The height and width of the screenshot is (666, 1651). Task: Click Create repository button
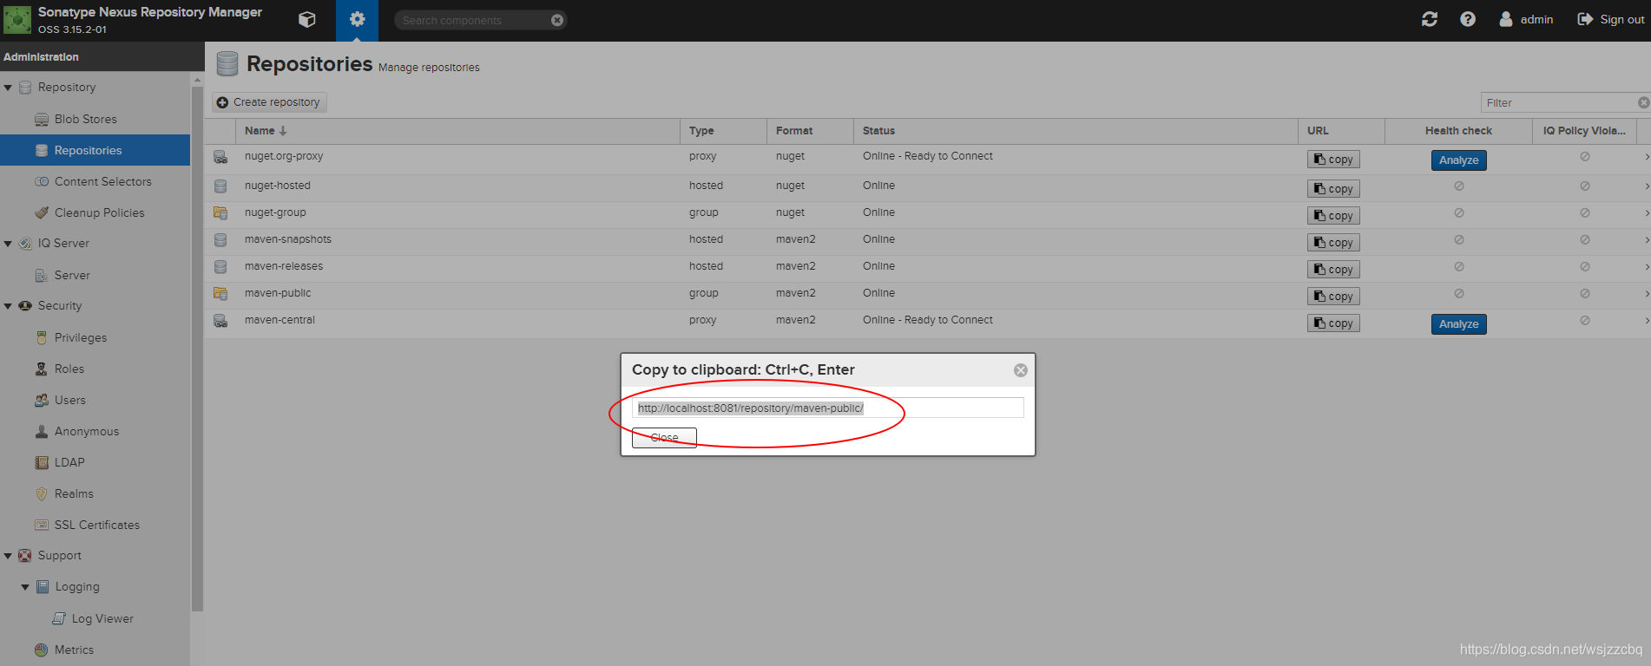[x=269, y=102]
